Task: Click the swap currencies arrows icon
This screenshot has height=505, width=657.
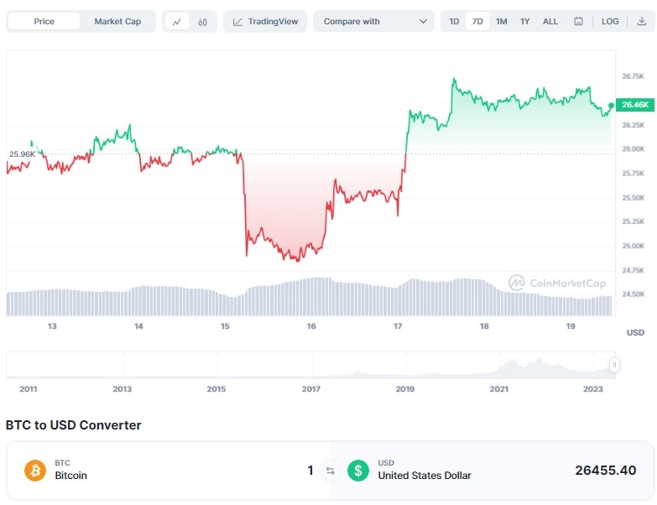Action: click(x=330, y=471)
